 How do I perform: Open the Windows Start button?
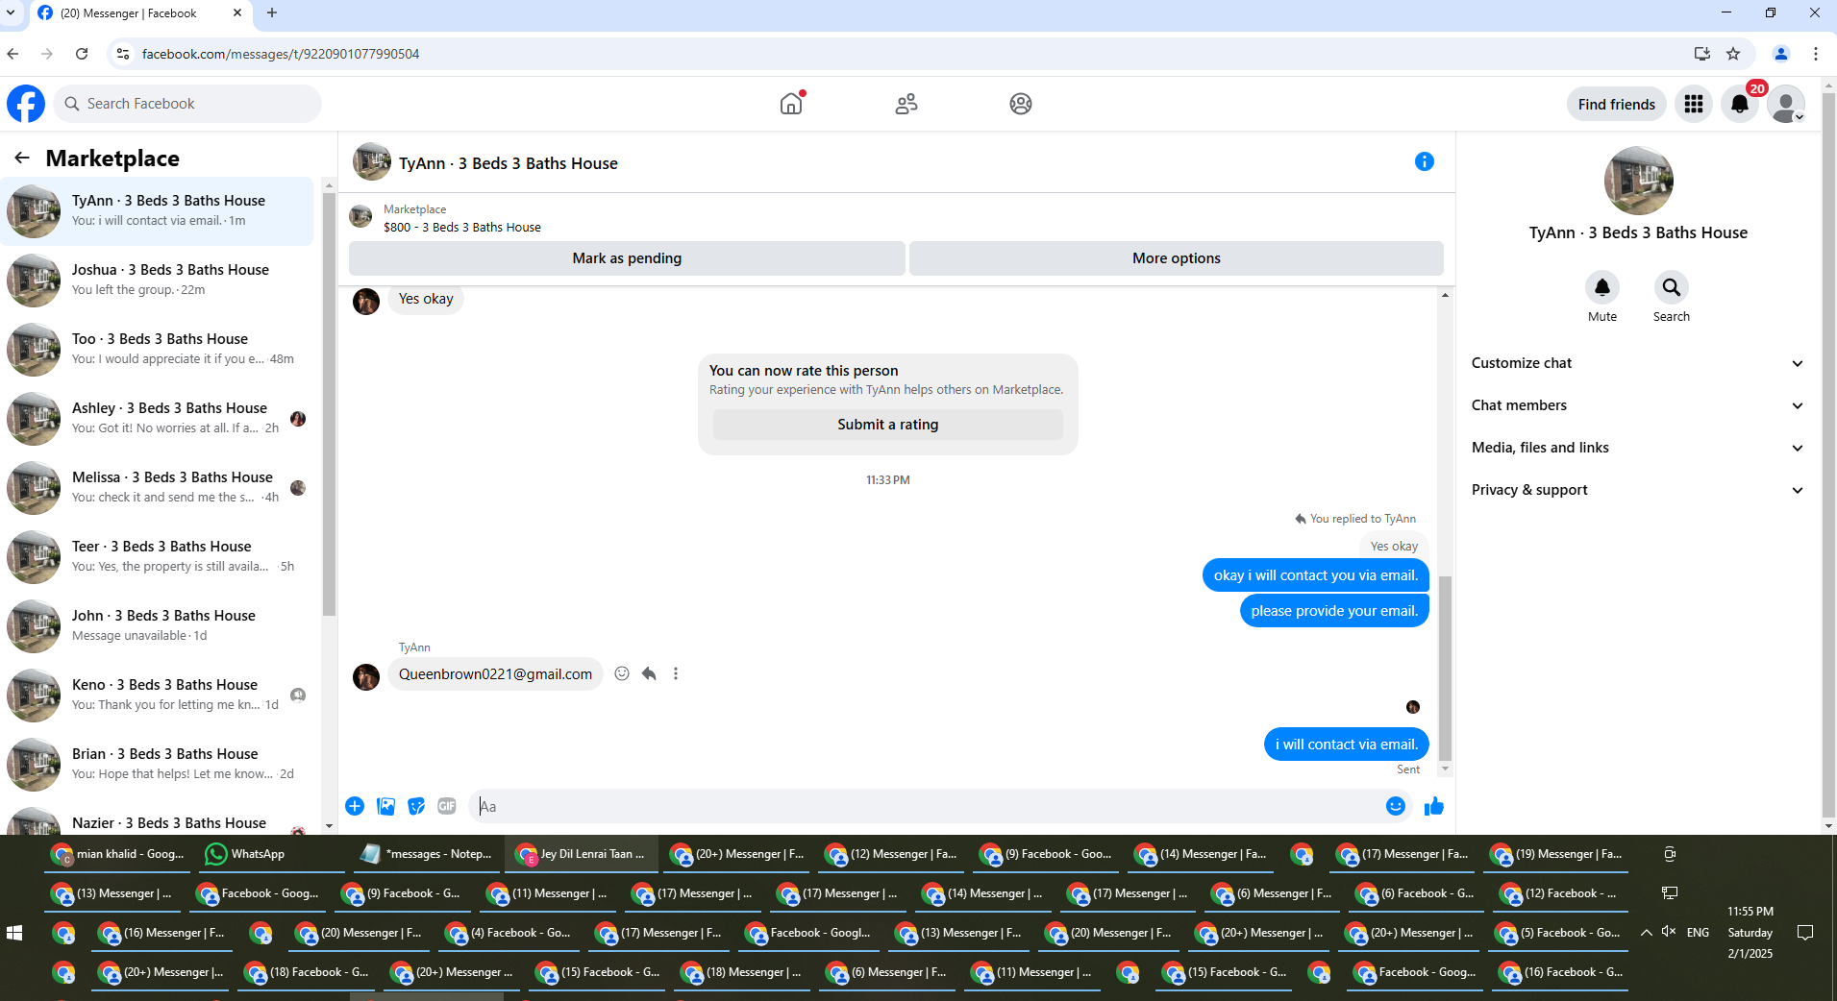14,932
